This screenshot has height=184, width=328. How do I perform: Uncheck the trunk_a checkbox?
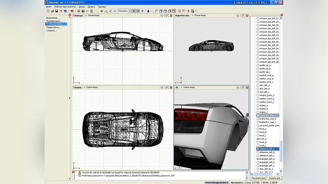257,139
